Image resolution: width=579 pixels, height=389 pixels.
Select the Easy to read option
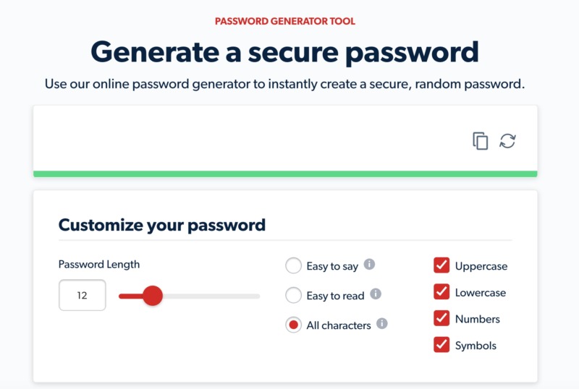click(294, 295)
